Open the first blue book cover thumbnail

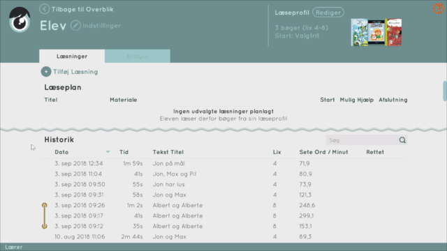point(359,32)
